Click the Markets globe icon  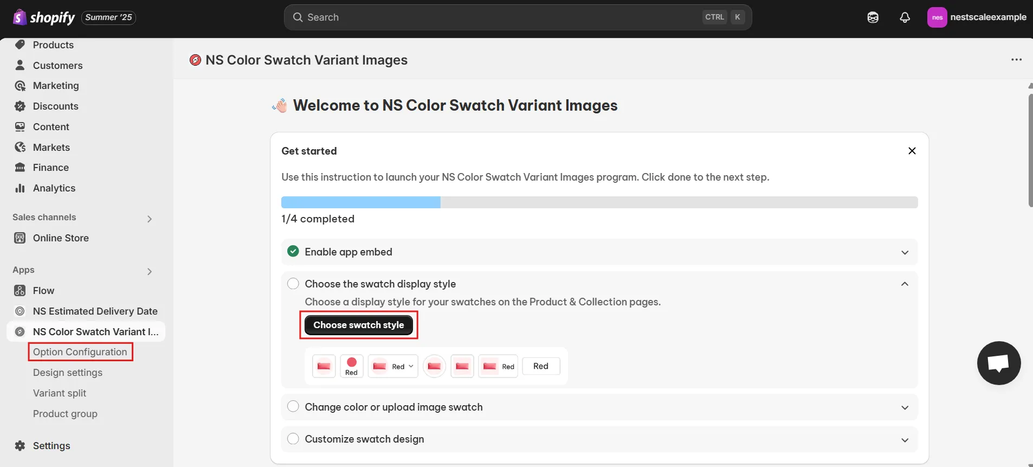point(20,148)
